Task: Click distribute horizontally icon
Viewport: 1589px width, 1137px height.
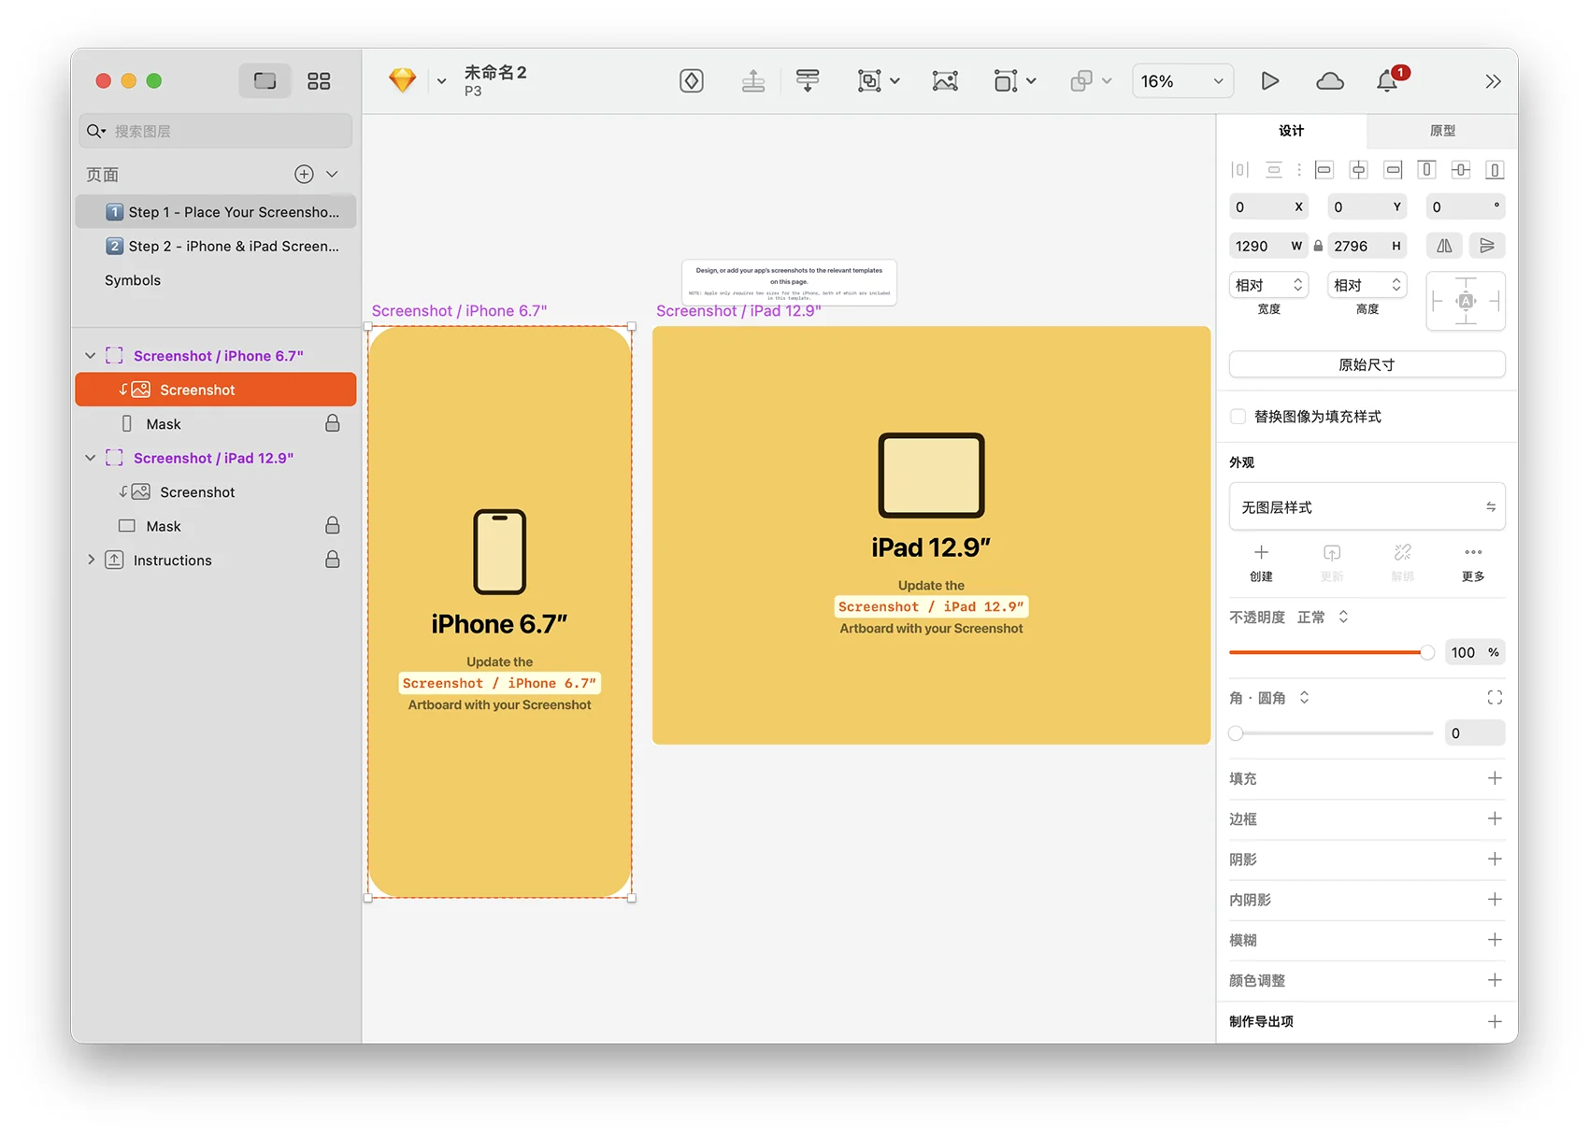Action: (x=1239, y=169)
